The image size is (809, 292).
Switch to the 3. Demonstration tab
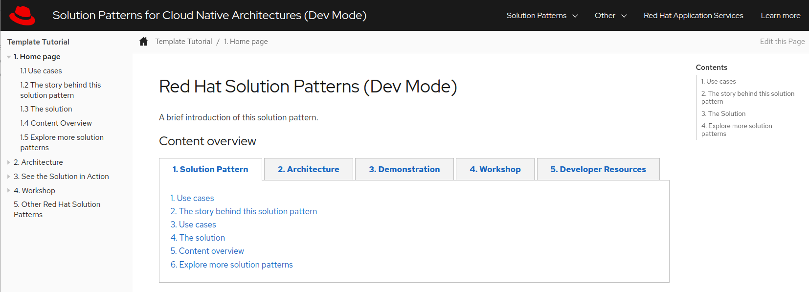[x=404, y=169]
